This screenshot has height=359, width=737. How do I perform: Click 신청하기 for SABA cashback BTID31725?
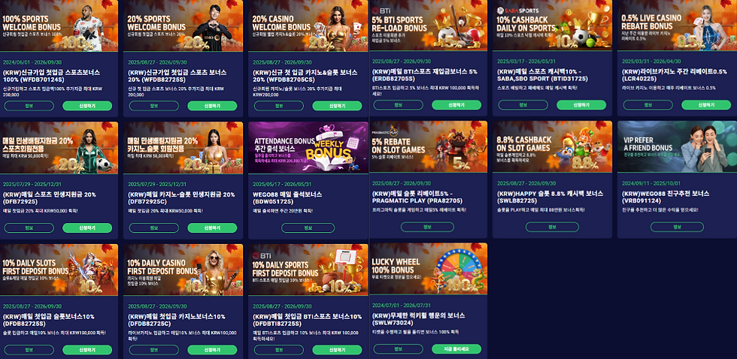click(x=581, y=104)
